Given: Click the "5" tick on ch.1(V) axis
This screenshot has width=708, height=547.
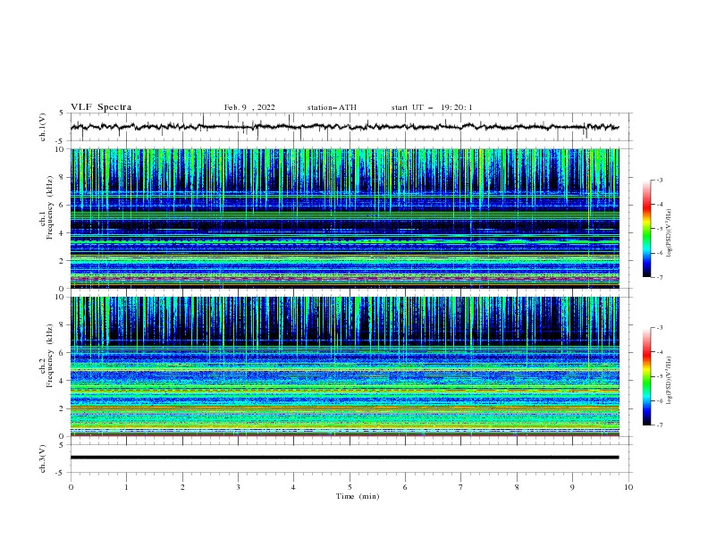Looking at the screenshot, I should coord(63,113).
